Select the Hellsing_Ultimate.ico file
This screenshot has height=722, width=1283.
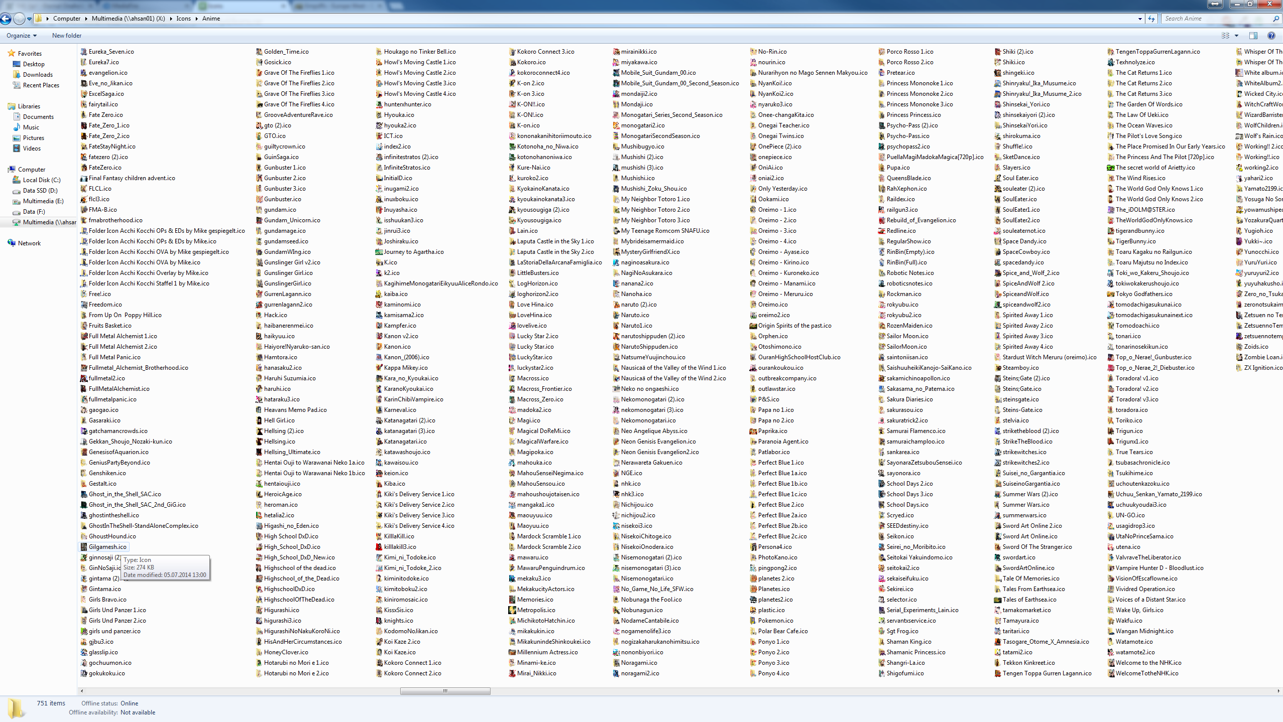tap(292, 452)
